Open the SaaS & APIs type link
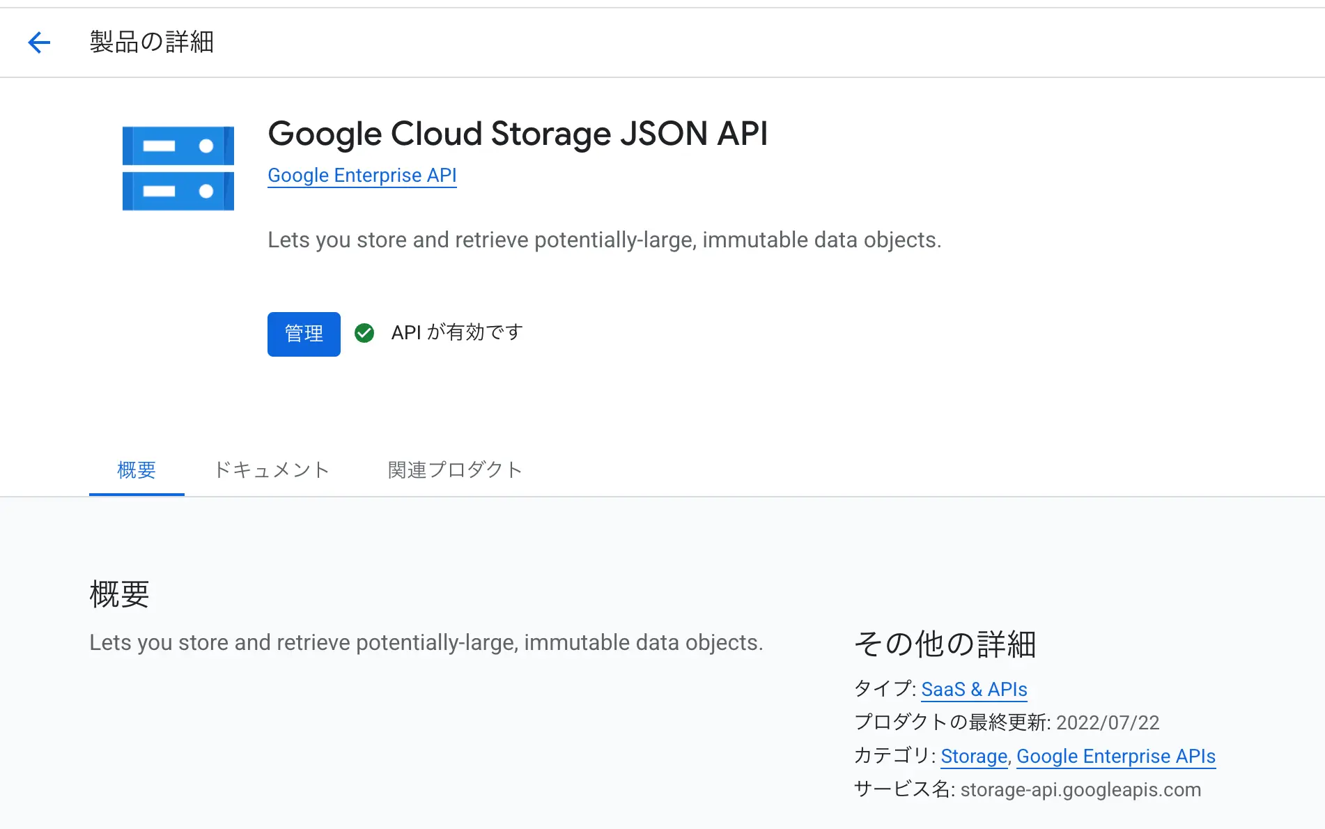 [x=974, y=689]
